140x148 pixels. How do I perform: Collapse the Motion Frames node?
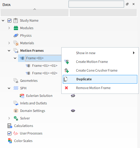point(9,51)
